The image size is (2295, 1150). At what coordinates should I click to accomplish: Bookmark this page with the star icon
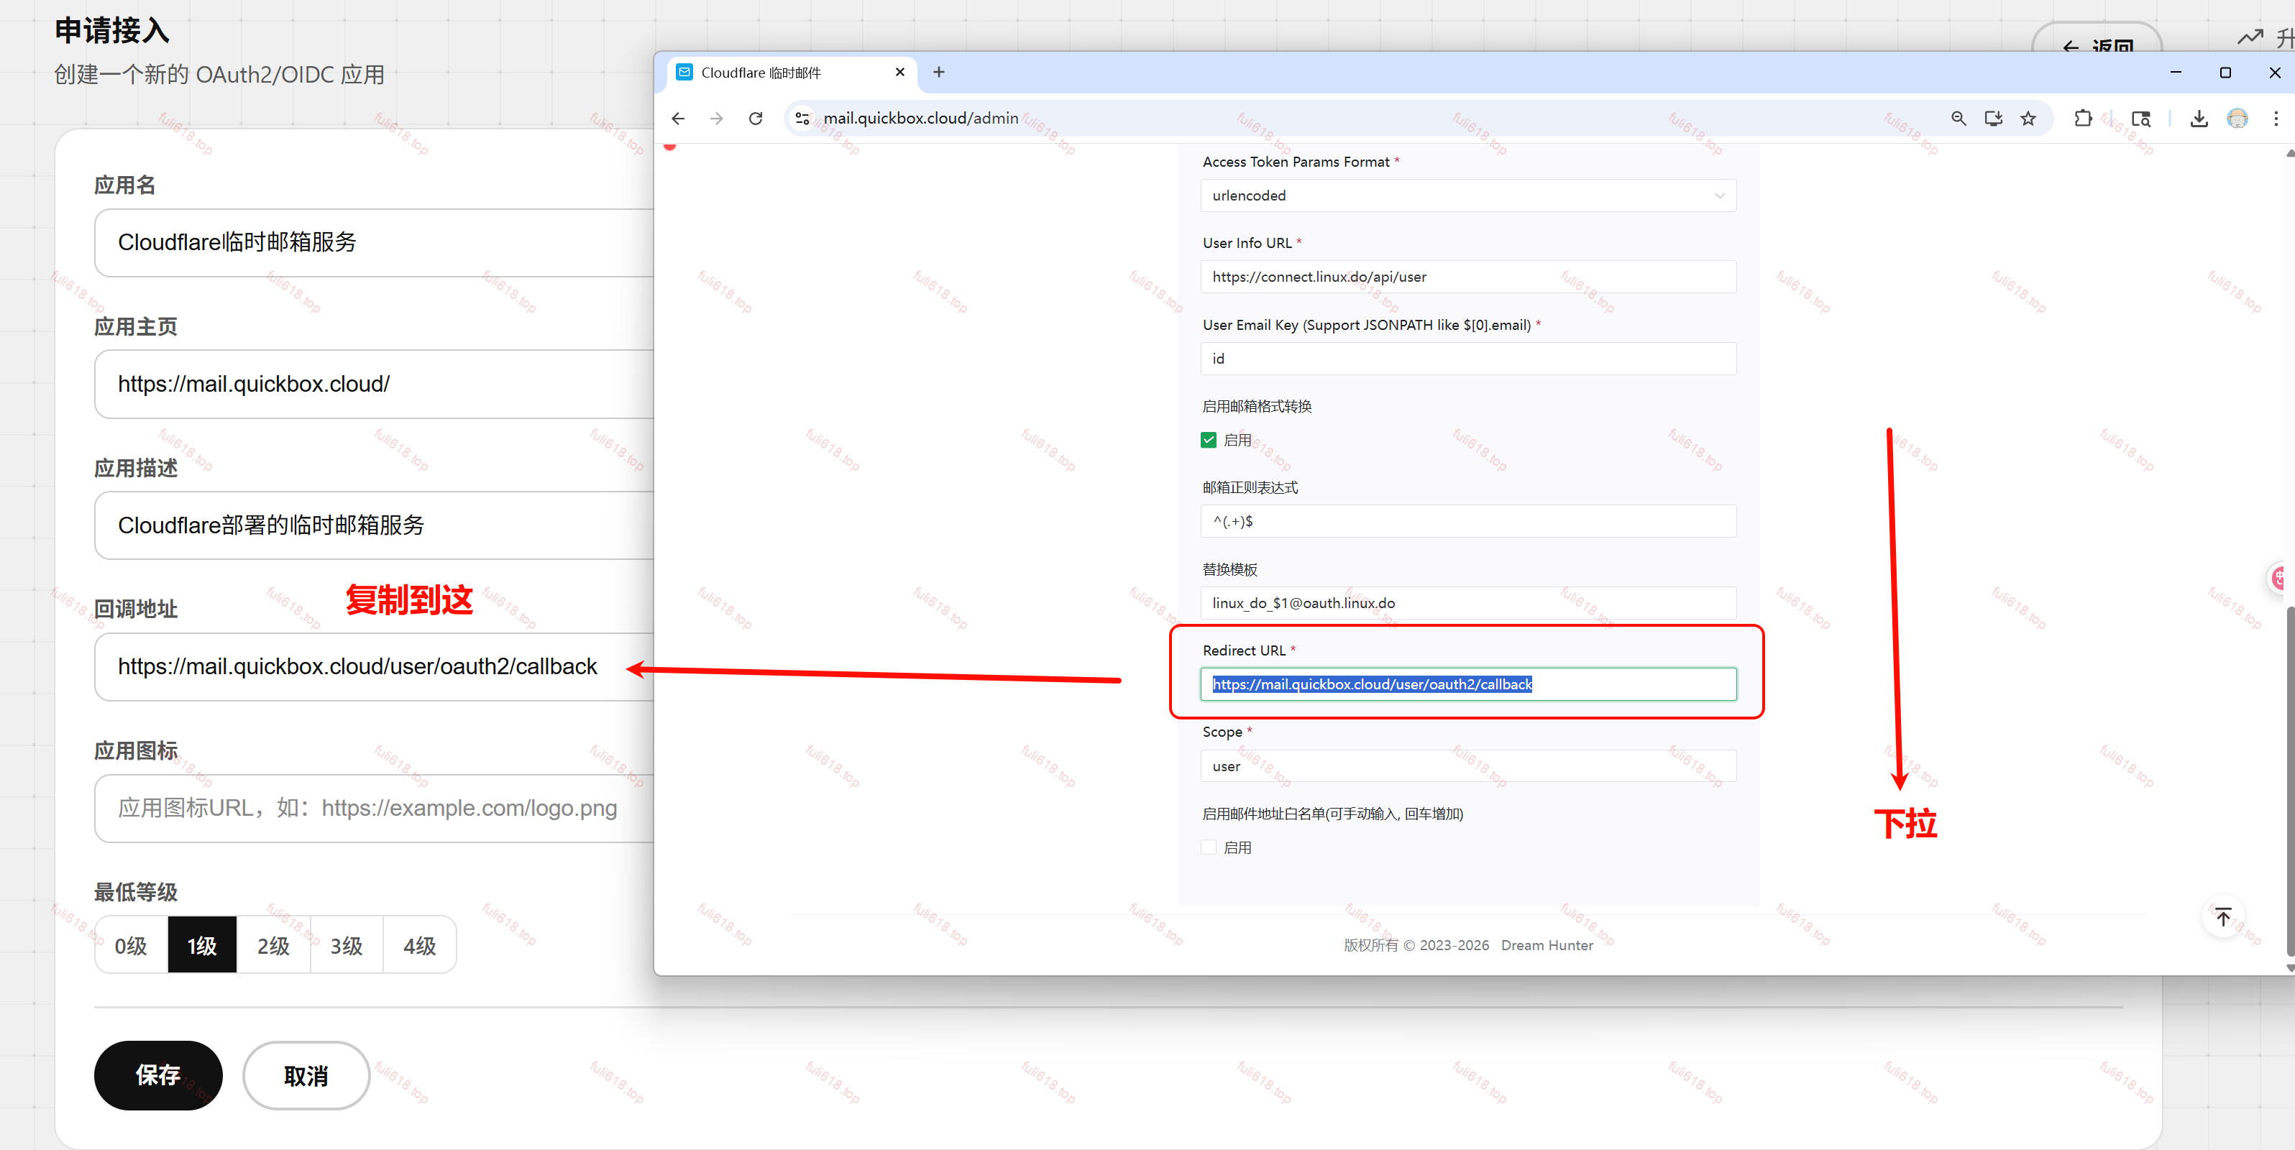pos(2029,119)
